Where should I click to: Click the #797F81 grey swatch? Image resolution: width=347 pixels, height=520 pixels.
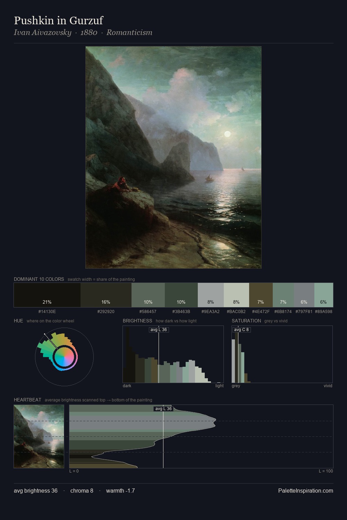pyautogui.click(x=304, y=295)
